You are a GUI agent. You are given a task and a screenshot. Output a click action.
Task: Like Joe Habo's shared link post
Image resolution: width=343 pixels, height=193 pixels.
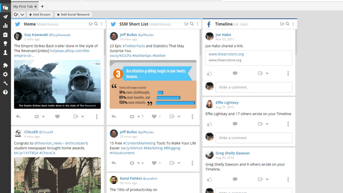pos(209,73)
